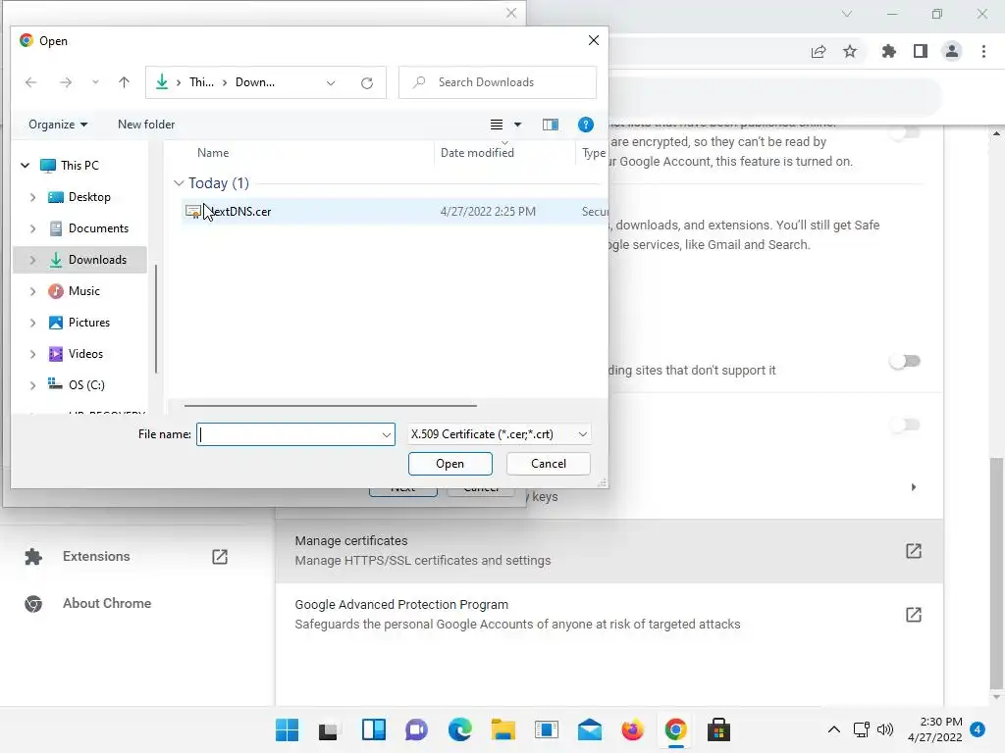Toggle Chrome side panel icon
This screenshot has height=753, width=1005.
pyautogui.click(x=921, y=51)
